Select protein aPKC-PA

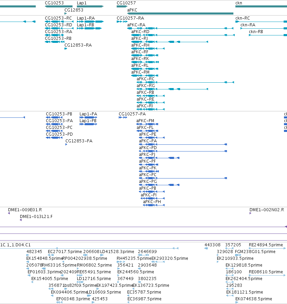pos(183,144)
